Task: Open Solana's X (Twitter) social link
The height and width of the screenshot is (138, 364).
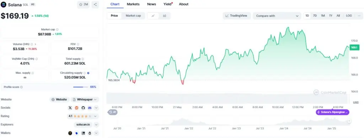Action: 70,108
